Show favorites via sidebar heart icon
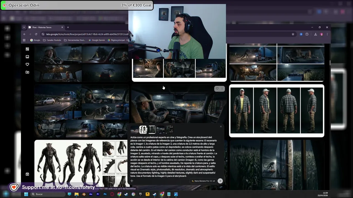 coord(27,64)
